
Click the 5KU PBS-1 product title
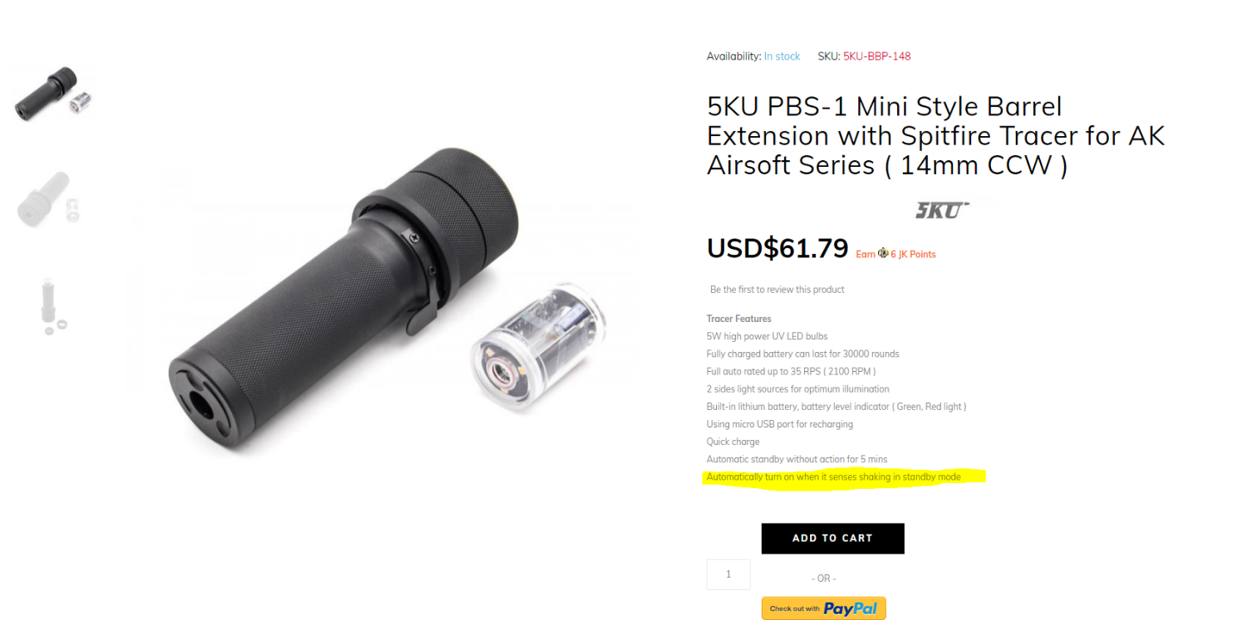click(935, 136)
